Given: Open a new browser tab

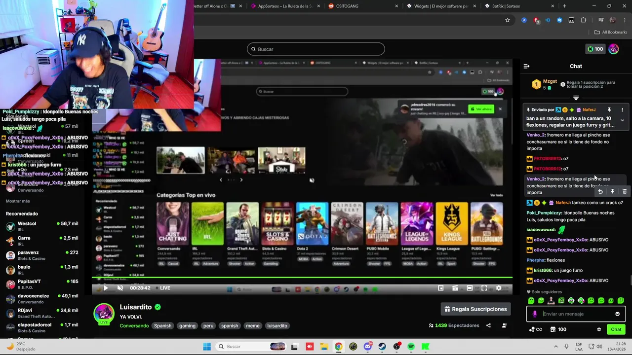Looking at the screenshot, I should coord(564,6).
